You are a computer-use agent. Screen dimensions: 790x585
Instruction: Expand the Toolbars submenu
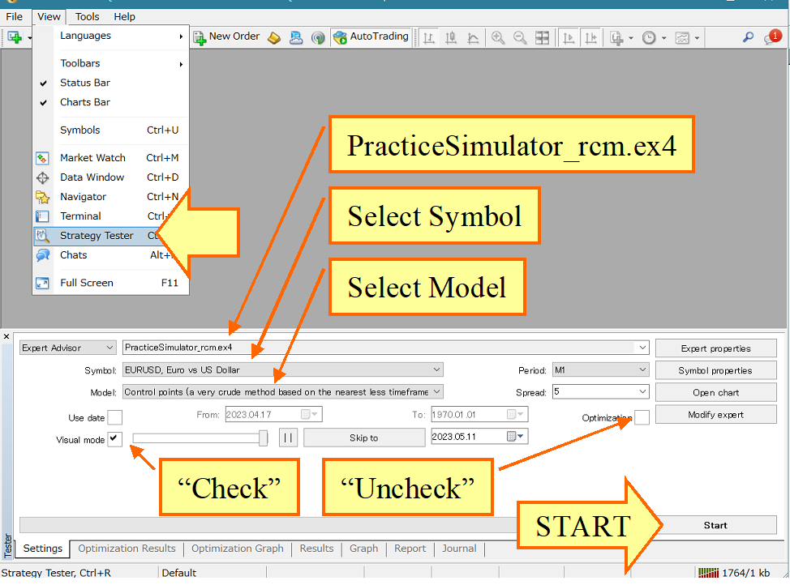(111, 63)
